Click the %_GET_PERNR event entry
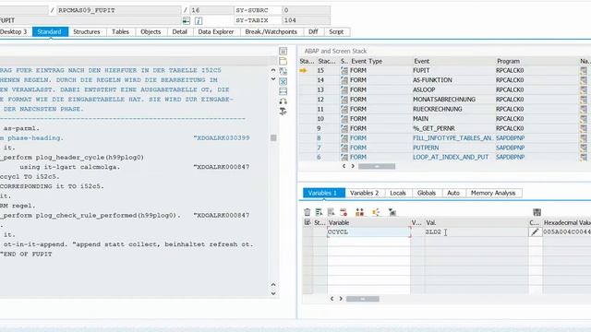The image size is (591, 332). pyautogui.click(x=434, y=128)
